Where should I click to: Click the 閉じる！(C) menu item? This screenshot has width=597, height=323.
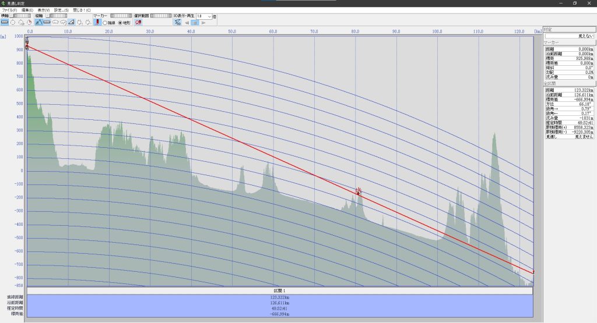point(82,10)
